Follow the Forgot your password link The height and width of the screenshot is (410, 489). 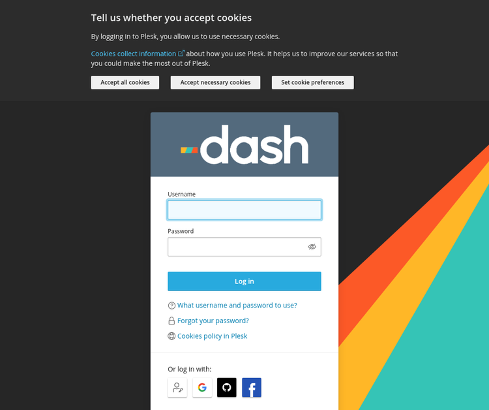point(213,321)
